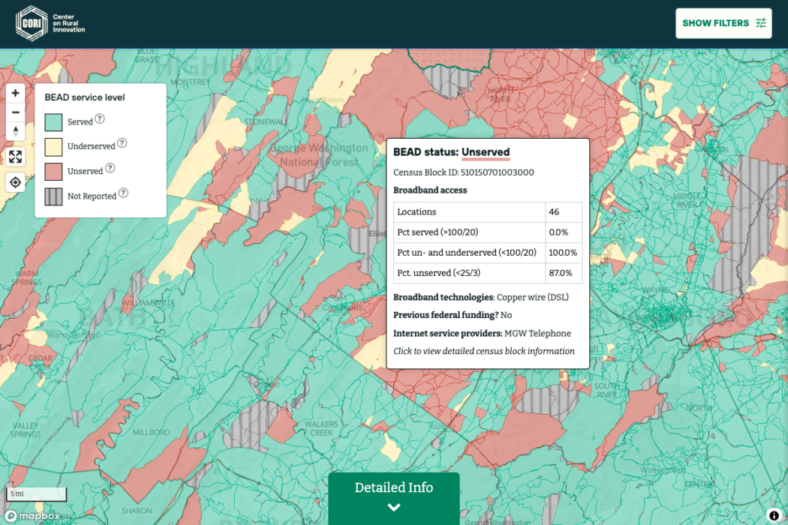The image size is (788, 525).
Task: Click the CORI hexagon logo
Action: coord(32,23)
